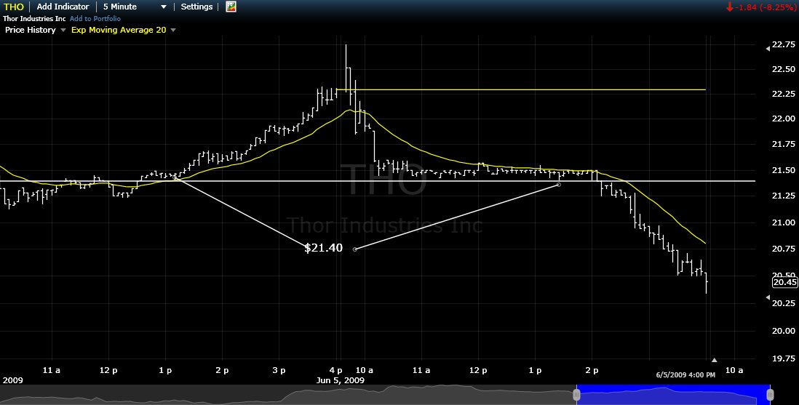Expand the 5 Minute interval dropdown
This screenshot has width=799, height=405.
[x=164, y=7]
